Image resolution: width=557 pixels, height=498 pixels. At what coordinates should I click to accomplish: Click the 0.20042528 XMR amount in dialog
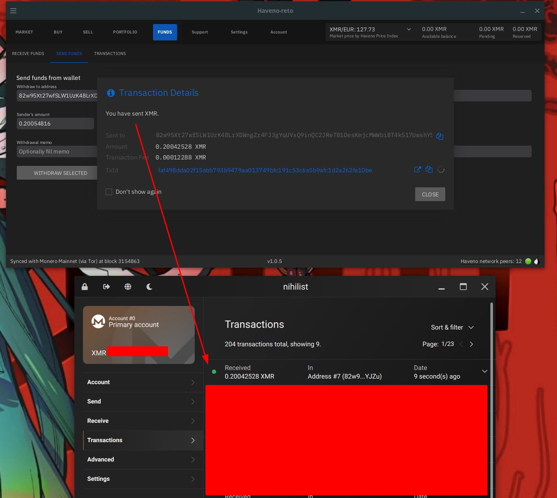(x=181, y=147)
